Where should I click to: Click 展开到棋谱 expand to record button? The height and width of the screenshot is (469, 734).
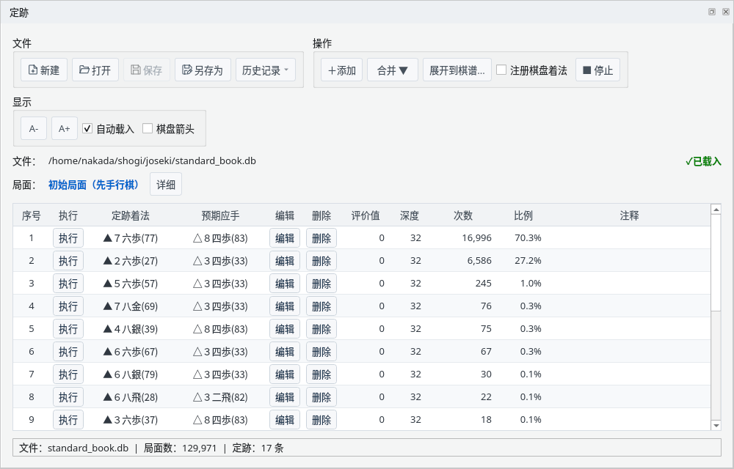pos(457,70)
